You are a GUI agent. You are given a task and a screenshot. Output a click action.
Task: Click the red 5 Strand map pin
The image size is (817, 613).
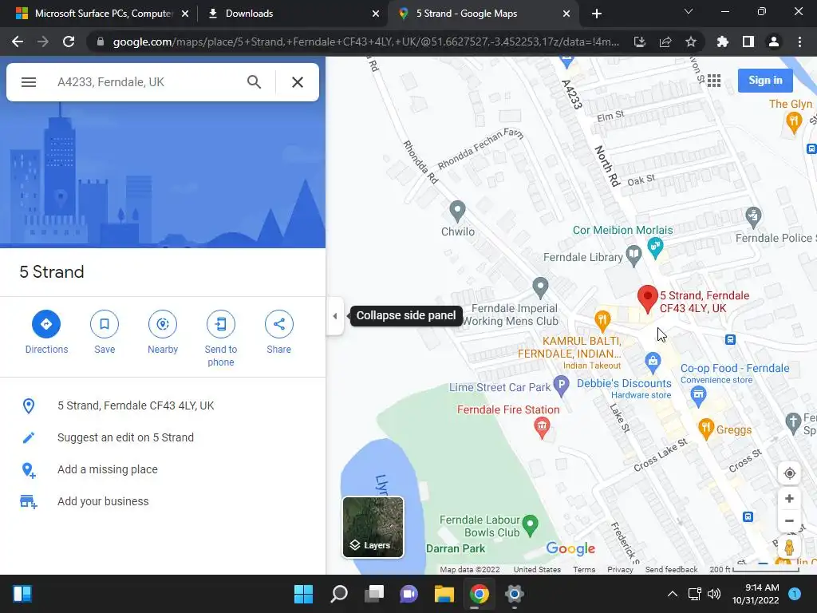[x=648, y=299]
